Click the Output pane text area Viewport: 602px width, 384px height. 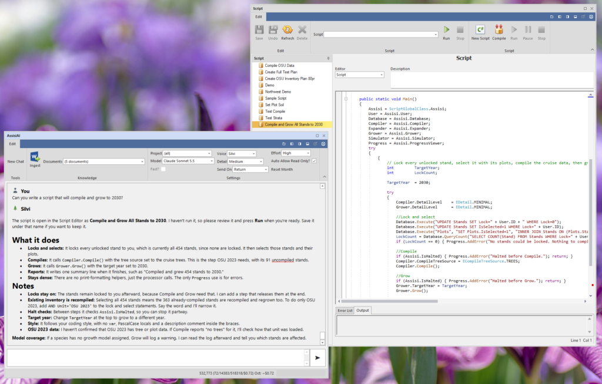click(x=462, y=325)
